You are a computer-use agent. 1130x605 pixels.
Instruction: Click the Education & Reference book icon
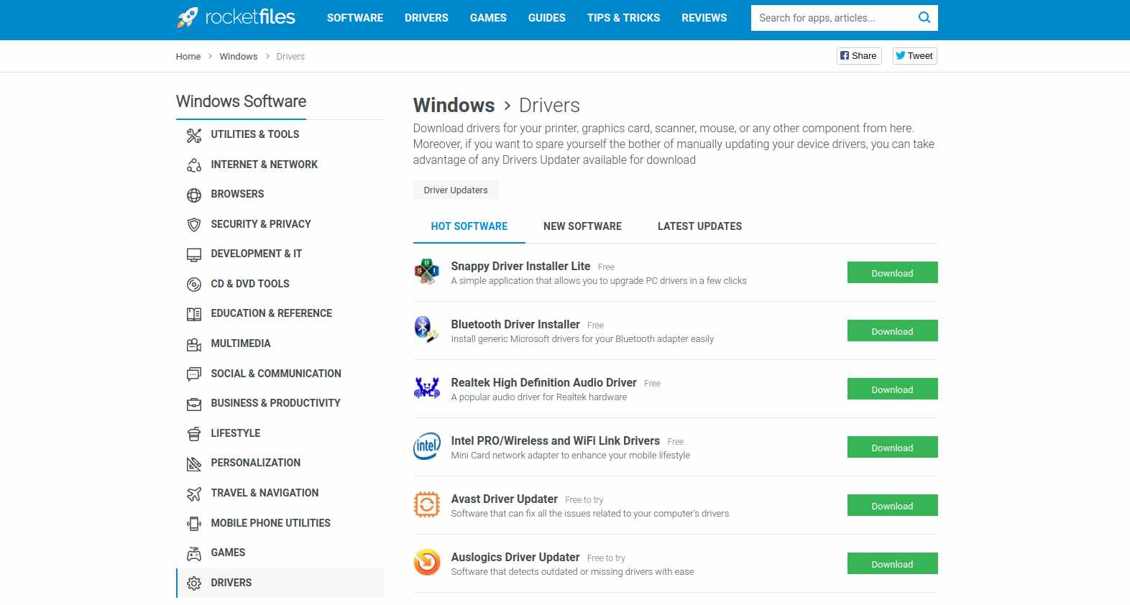pos(194,314)
